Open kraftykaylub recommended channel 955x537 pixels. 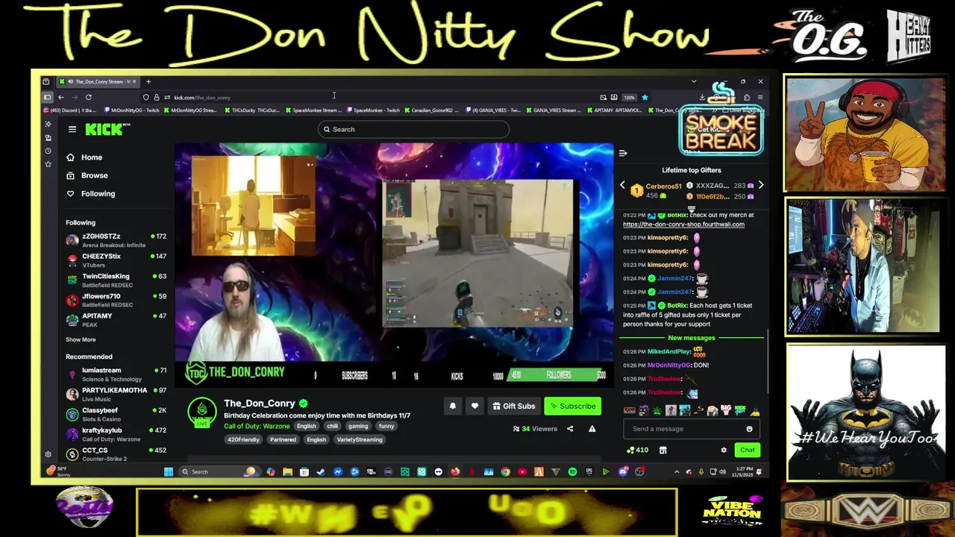(116, 435)
